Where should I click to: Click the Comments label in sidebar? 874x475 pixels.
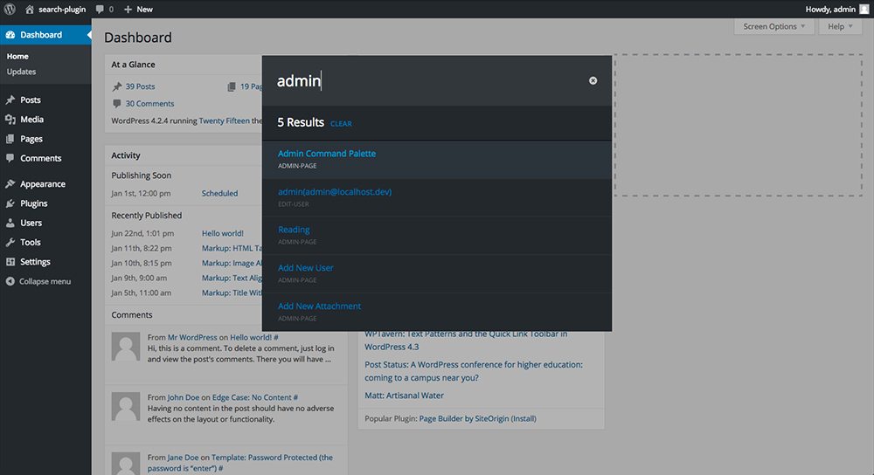pyautogui.click(x=41, y=158)
